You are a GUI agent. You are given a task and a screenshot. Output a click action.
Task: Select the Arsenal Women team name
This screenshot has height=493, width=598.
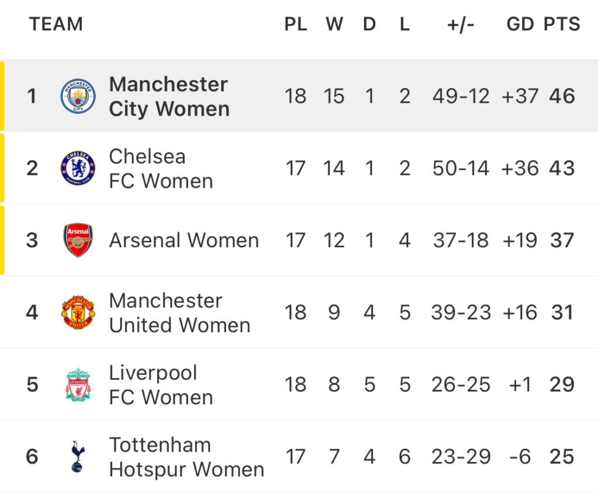coord(184,240)
